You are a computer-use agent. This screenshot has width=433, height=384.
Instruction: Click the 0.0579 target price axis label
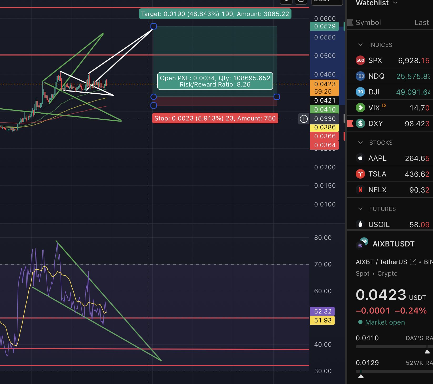pyautogui.click(x=324, y=26)
